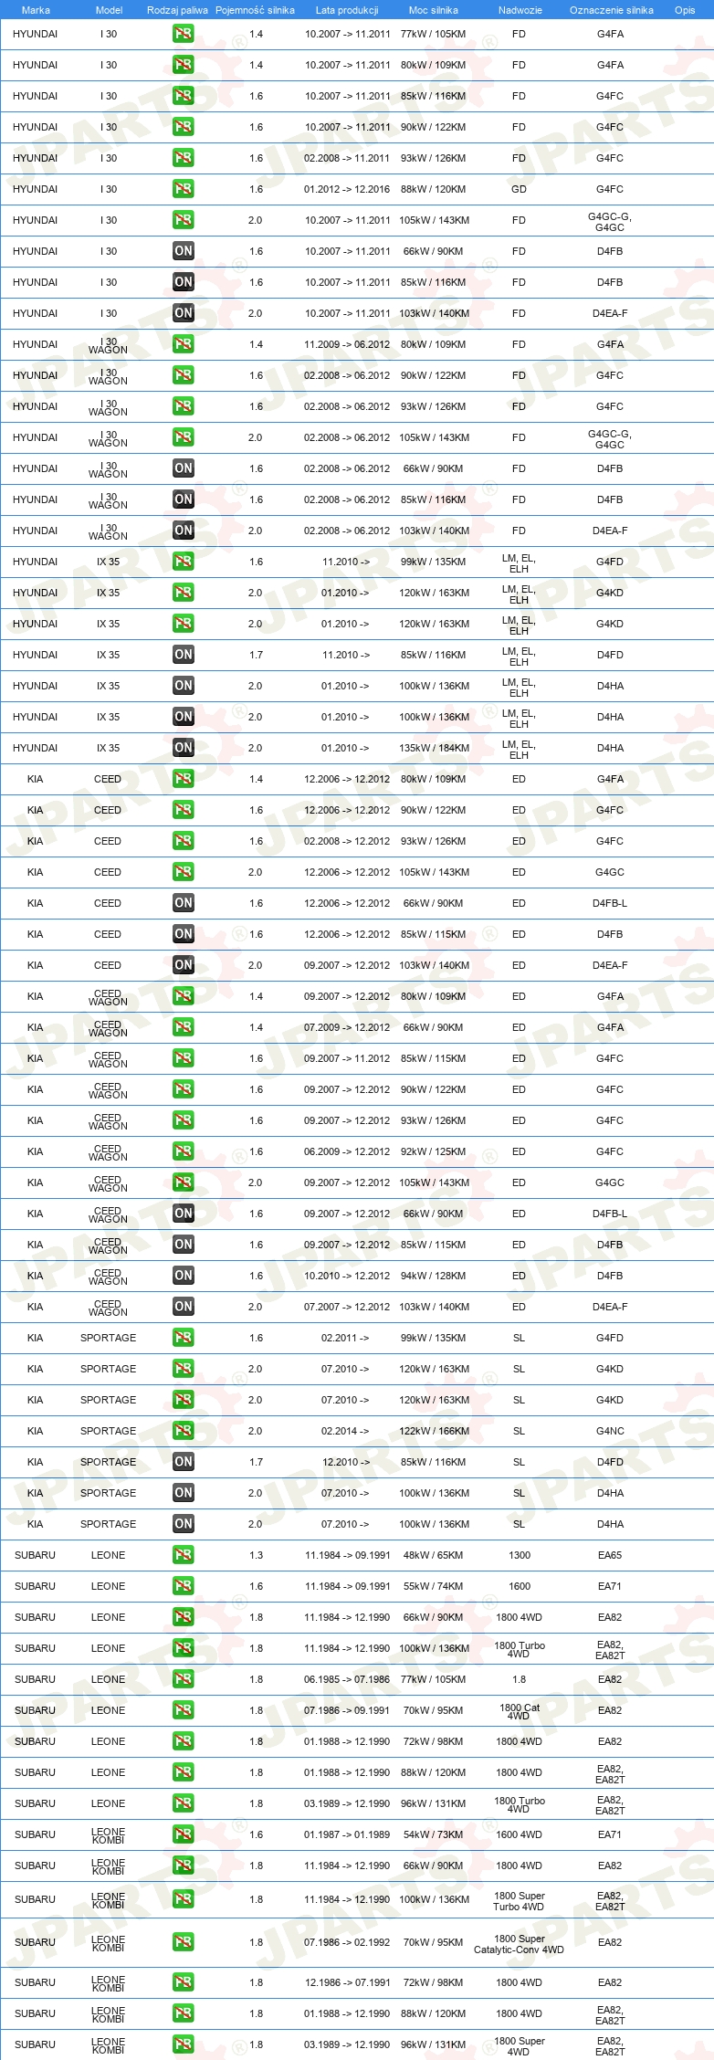Click the 122kW / 166KM power cell
This screenshot has width=714, height=2060.
(434, 1431)
